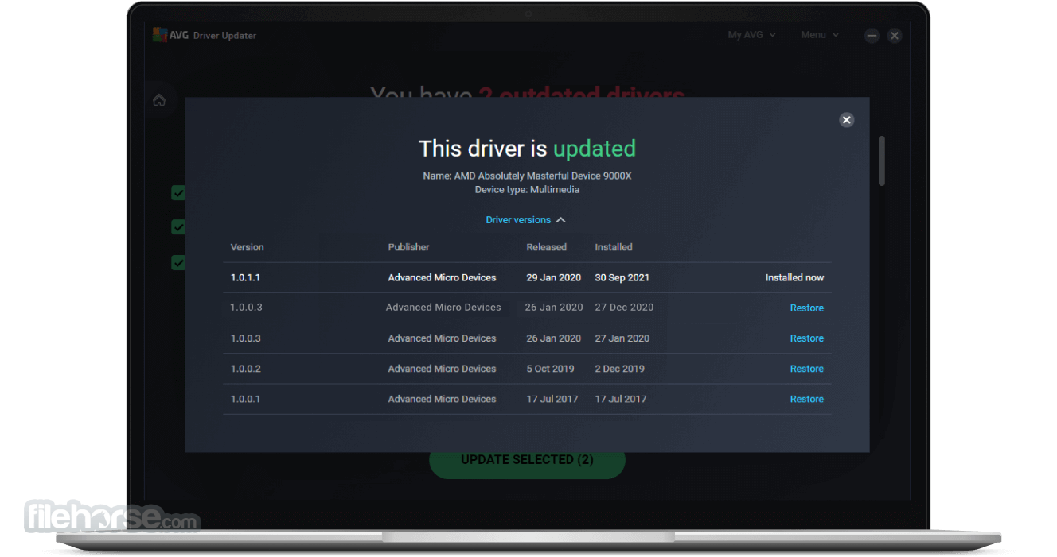The width and height of the screenshot is (1057, 557).
Task: Restore driver version 1.0.0.1
Action: 806,400
